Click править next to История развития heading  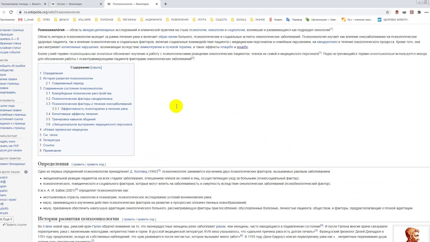click(129, 219)
